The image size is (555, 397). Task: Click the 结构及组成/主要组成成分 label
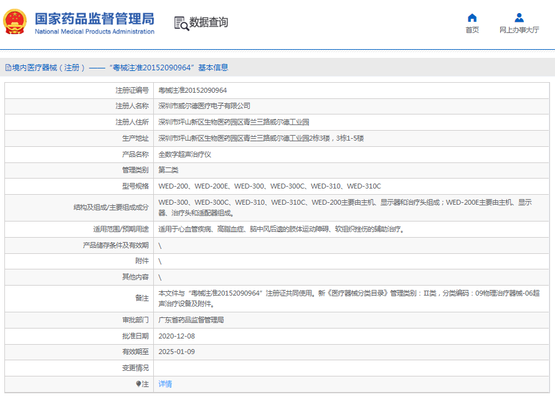tap(111, 207)
